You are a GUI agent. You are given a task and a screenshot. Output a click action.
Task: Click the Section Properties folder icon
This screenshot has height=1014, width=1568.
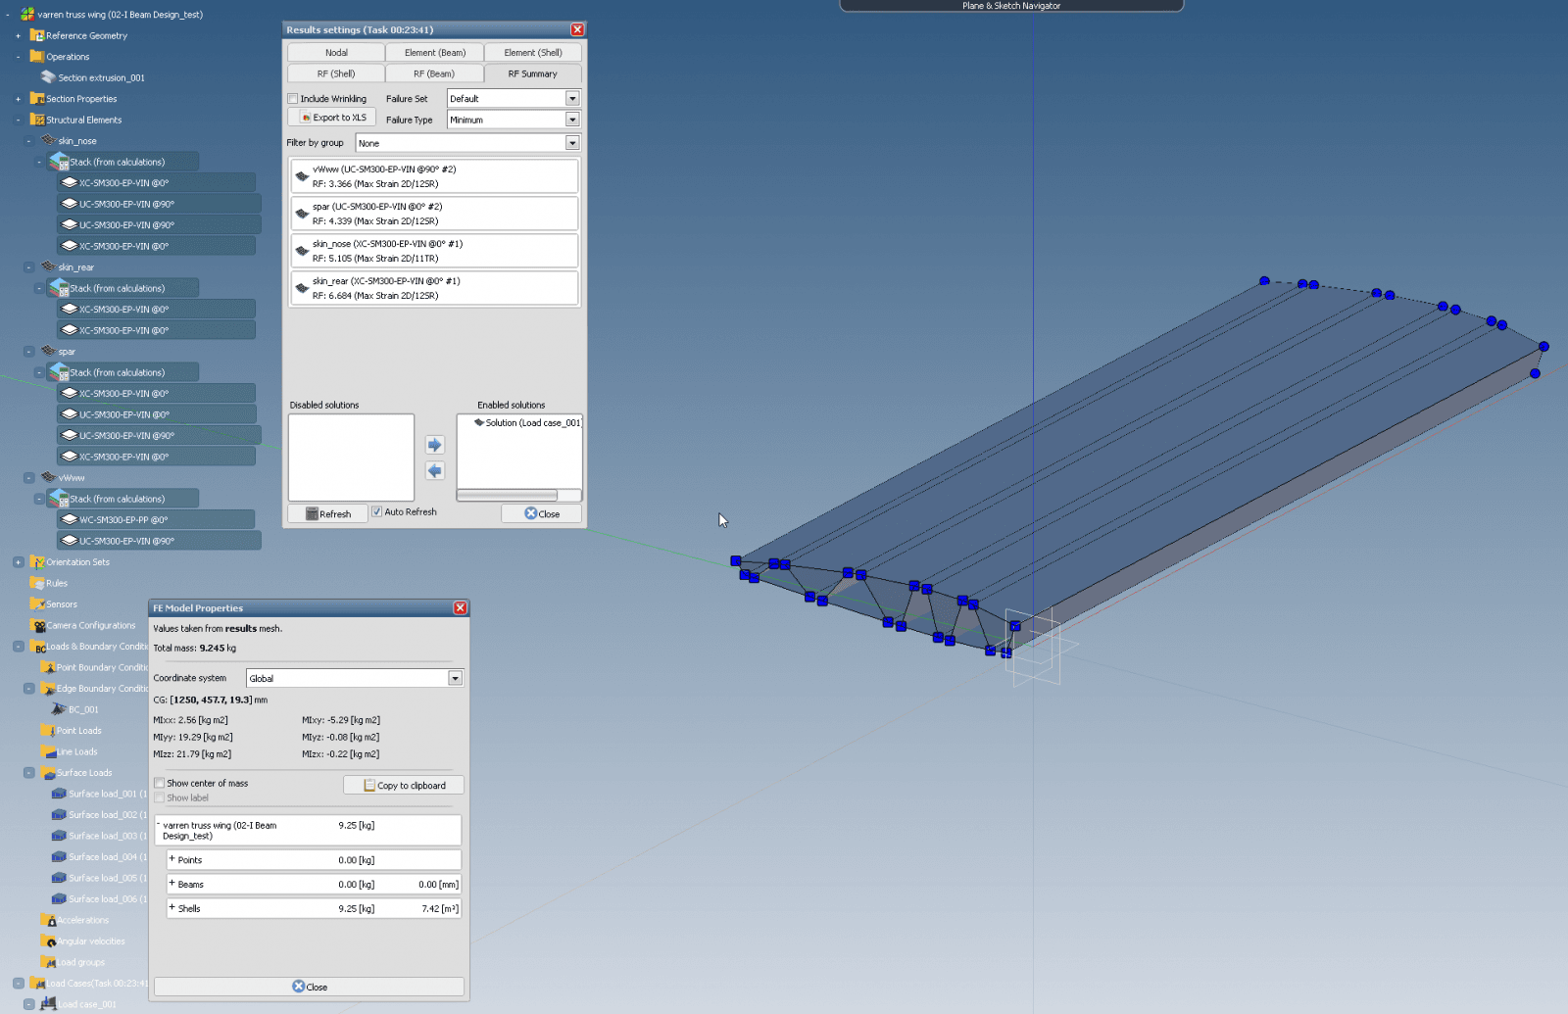pyautogui.click(x=37, y=98)
